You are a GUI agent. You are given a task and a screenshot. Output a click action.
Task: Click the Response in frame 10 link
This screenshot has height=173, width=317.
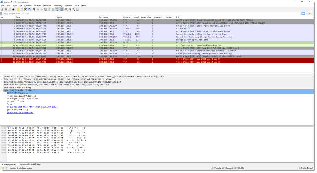click(x=20, y=113)
